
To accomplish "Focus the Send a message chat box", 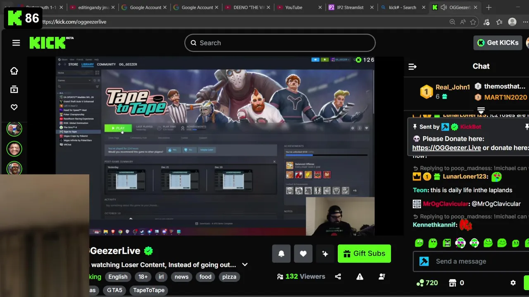I will pos(471,261).
